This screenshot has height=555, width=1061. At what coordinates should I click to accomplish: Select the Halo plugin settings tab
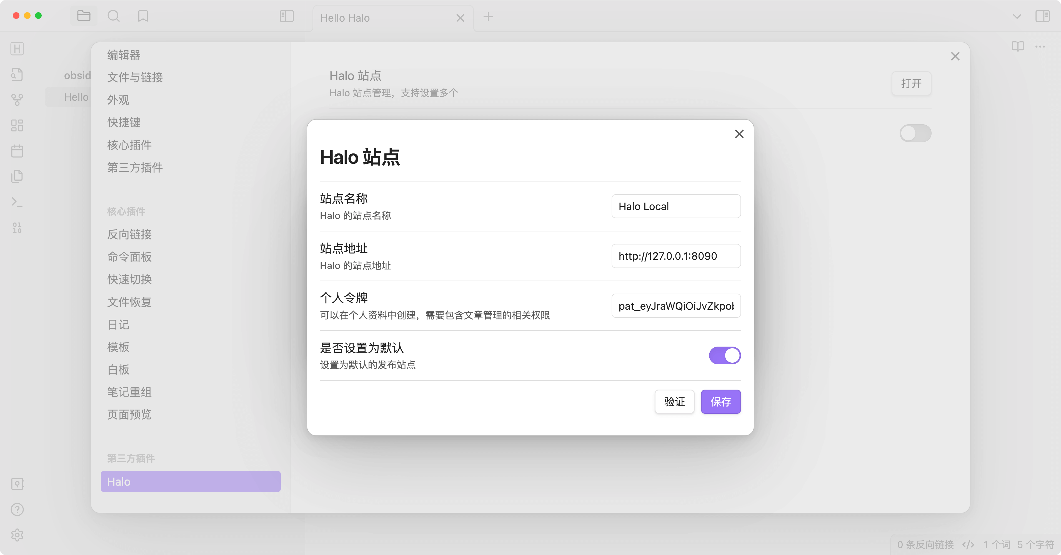pyautogui.click(x=191, y=481)
